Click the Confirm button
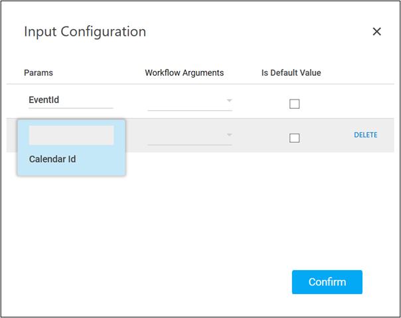Screen dimensions: 401x318 (327, 282)
